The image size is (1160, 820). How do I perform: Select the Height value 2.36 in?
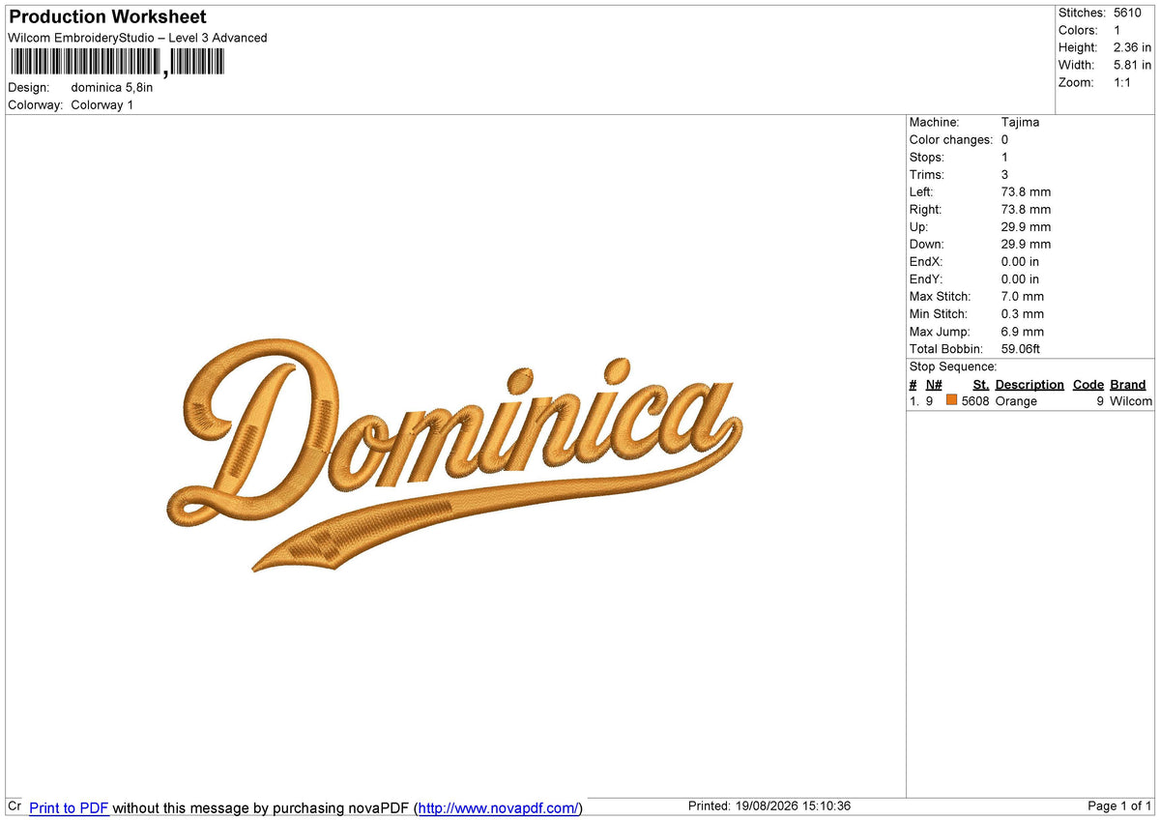pos(1132,47)
